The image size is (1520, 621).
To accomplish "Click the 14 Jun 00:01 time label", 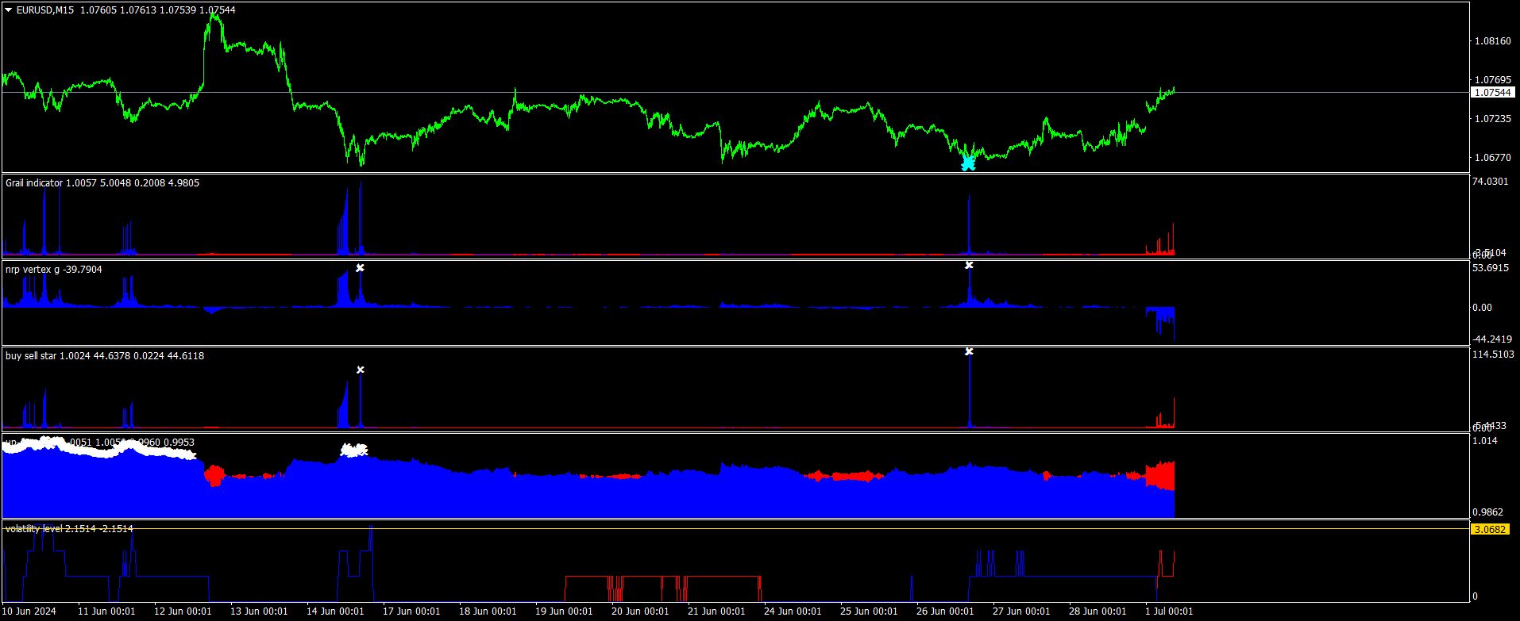I will 335,611.
